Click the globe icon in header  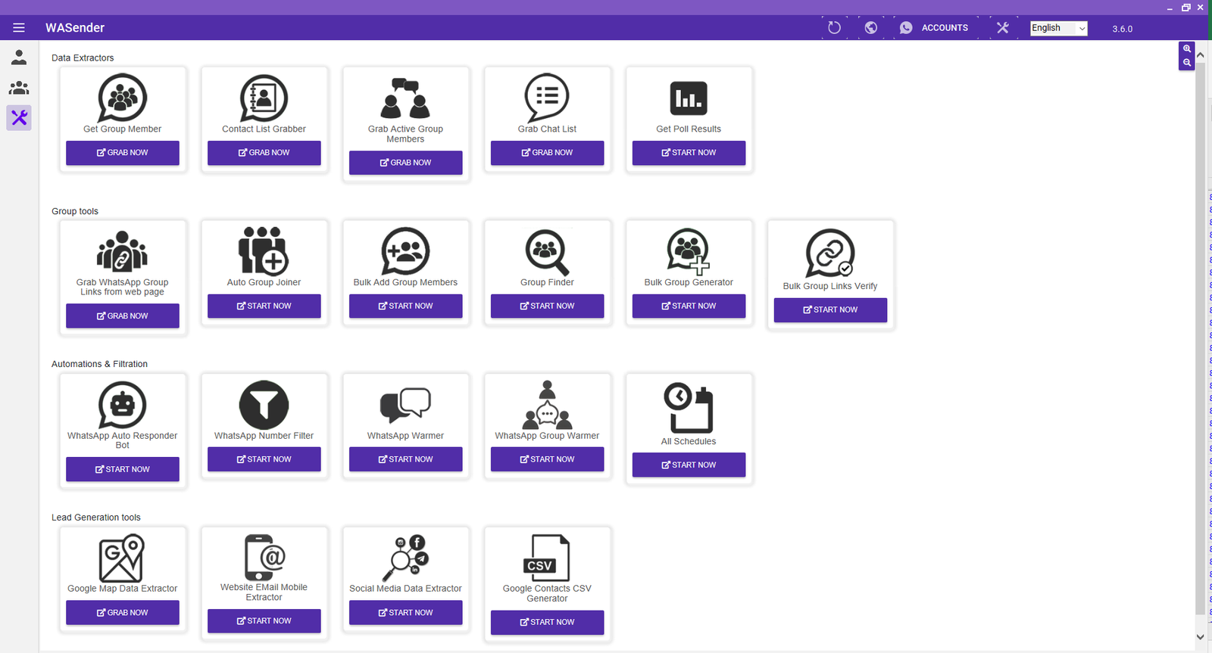point(871,28)
